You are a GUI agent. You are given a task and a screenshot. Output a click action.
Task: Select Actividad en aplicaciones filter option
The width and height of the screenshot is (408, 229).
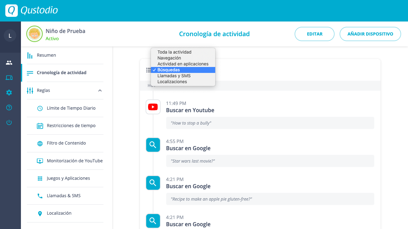pyautogui.click(x=183, y=64)
